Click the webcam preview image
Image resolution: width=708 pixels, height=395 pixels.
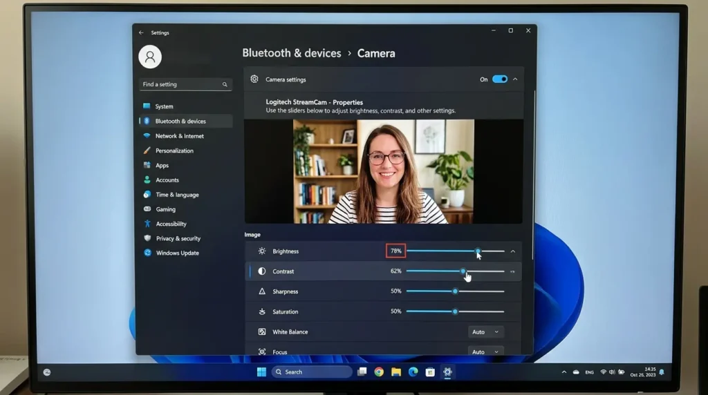(x=384, y=171)
